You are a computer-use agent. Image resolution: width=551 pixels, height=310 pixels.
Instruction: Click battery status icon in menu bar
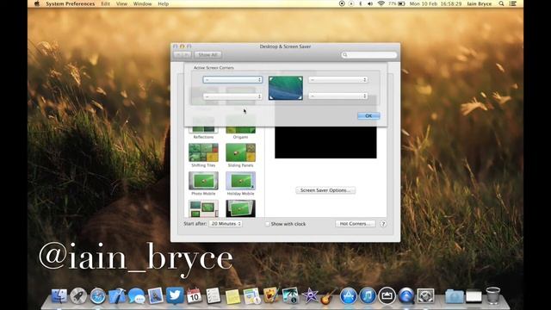(397, 3)
